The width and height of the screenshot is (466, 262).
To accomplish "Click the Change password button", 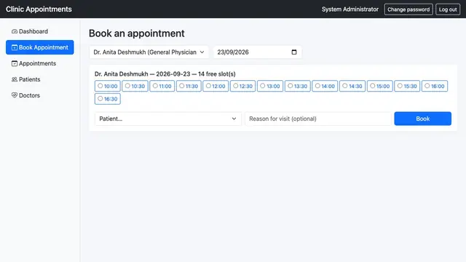I will coord(408,9).
